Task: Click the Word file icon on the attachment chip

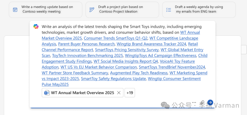Action: pos(47,93)
